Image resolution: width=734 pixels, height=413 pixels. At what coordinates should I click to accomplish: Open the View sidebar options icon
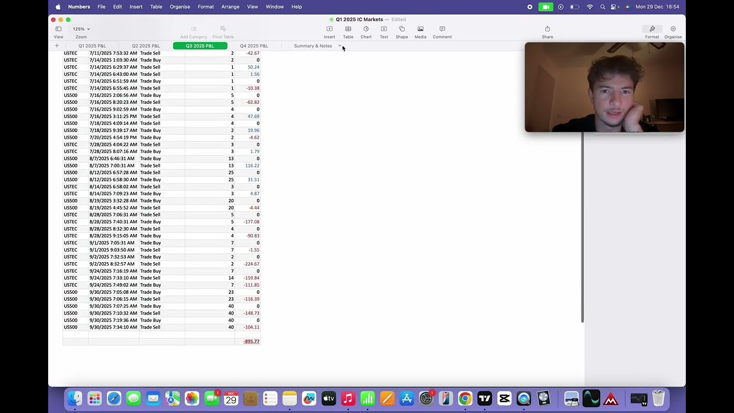[58, 29]
